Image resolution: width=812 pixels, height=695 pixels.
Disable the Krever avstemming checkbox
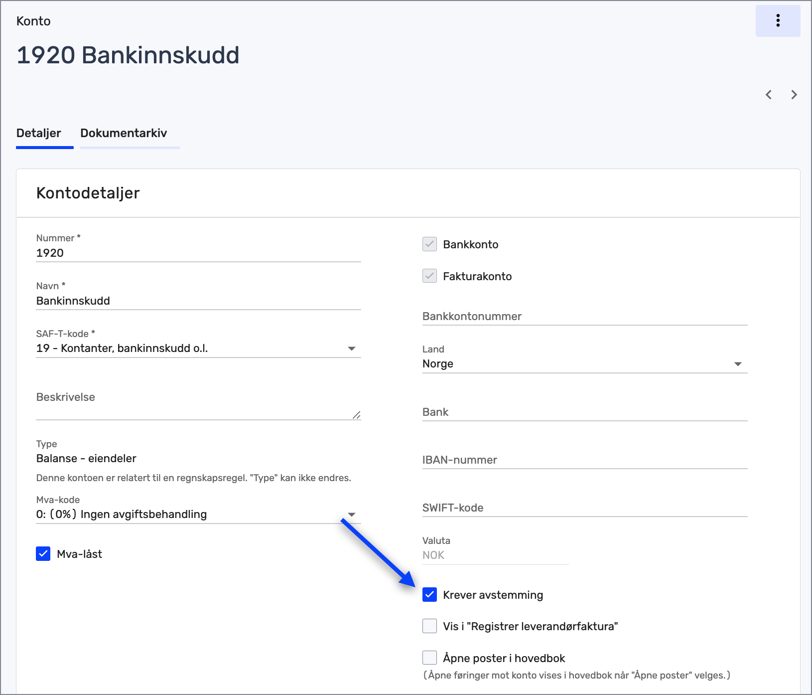pos(429,595)
